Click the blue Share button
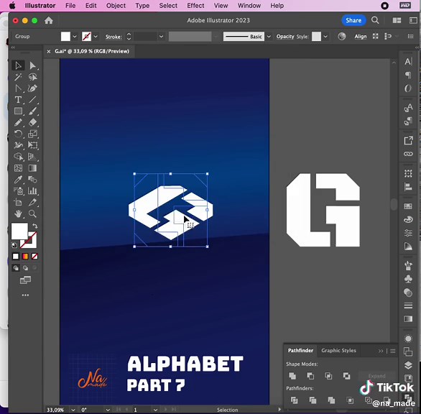 click(353, 20)
